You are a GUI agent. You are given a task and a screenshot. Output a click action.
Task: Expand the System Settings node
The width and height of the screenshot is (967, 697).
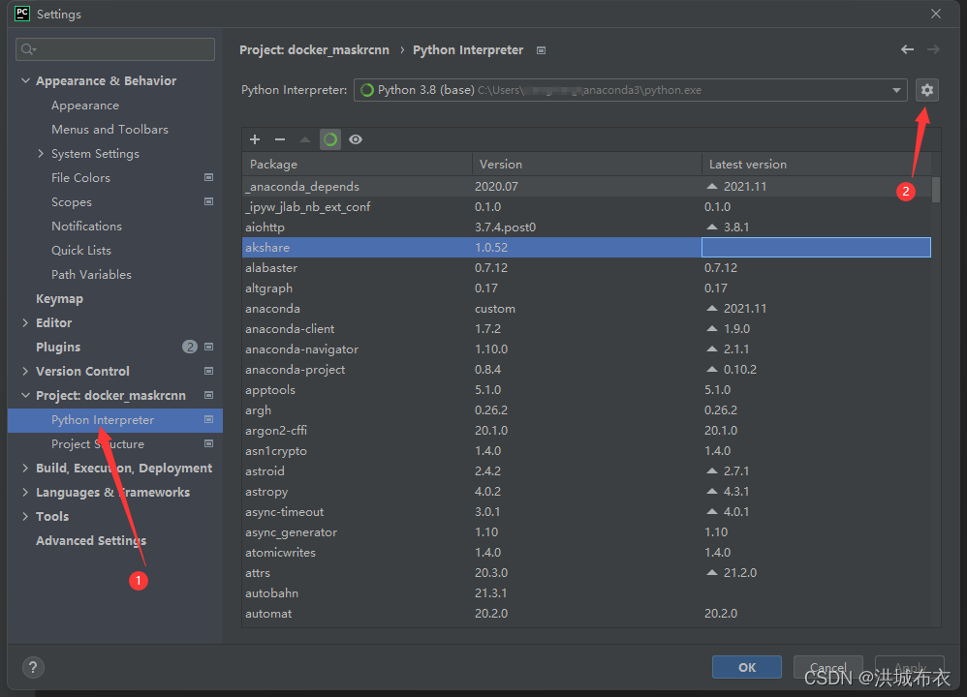(41, 154)
